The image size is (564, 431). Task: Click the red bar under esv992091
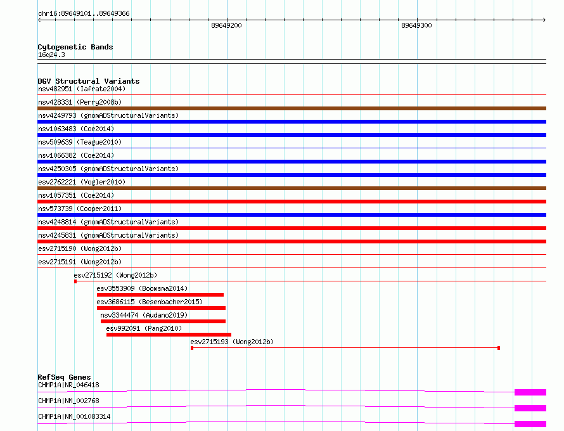(169, 335)
